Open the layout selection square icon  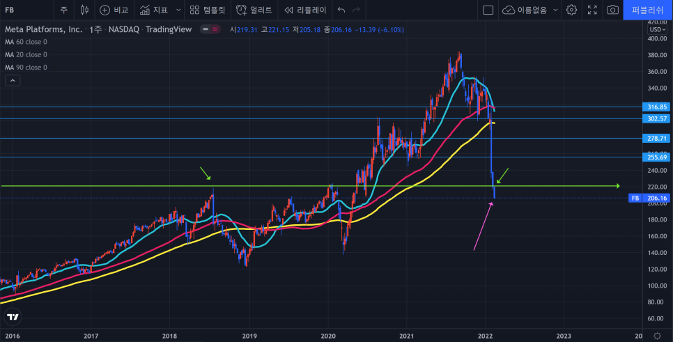[x=488, y=10]
